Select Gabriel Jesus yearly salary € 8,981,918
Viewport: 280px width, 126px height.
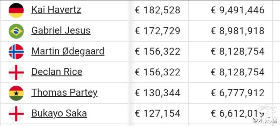238,31
